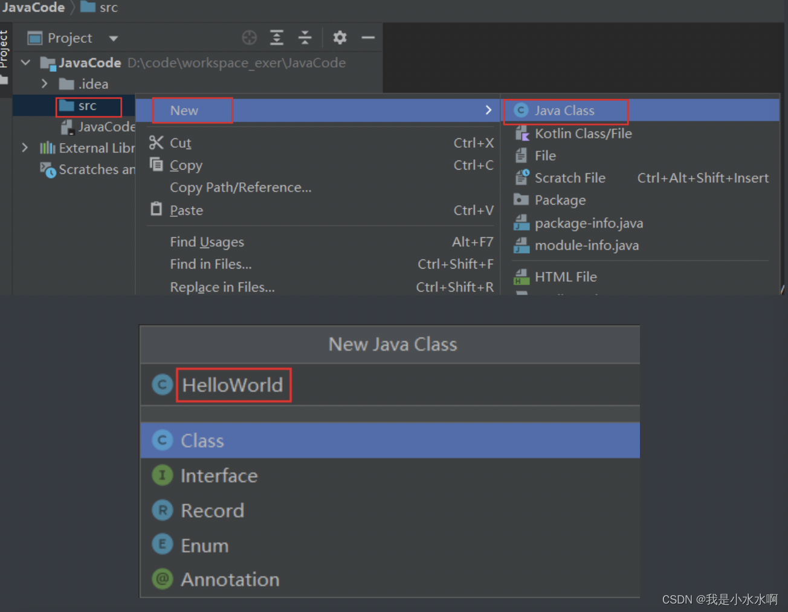
Task: Collapse the JavaCode root tree node
Action: pyautogui.click(x=25, y=62)
